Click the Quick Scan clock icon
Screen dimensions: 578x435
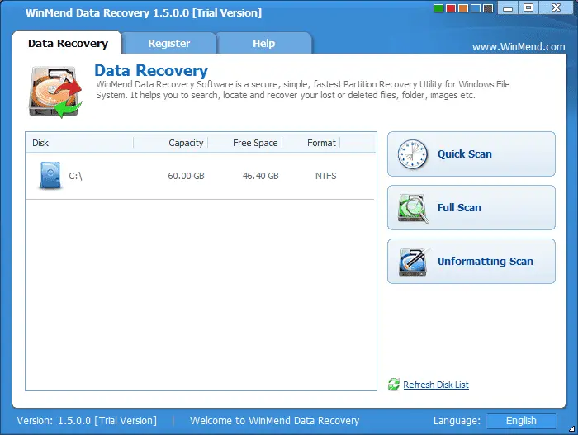[413, 154]
